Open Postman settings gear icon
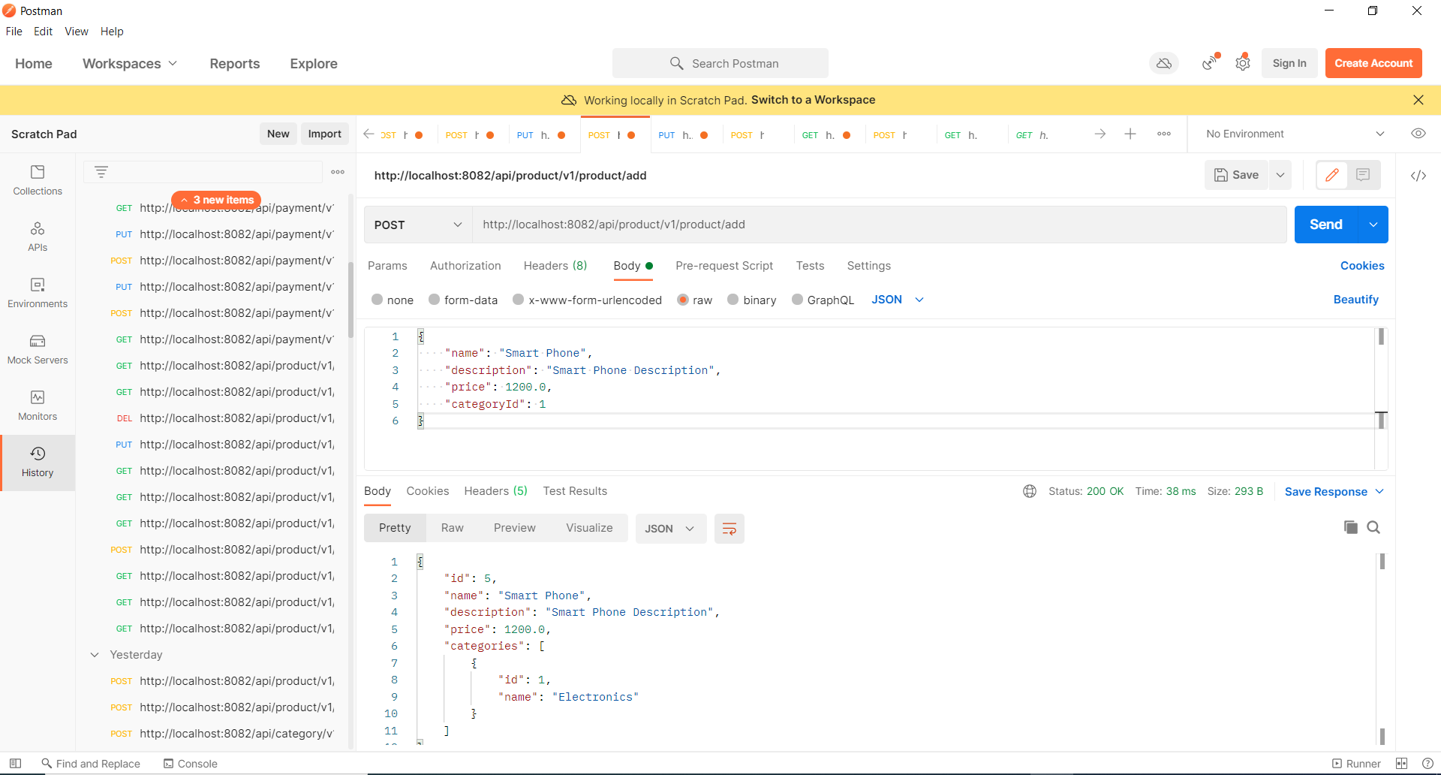 pos(1243,64)
